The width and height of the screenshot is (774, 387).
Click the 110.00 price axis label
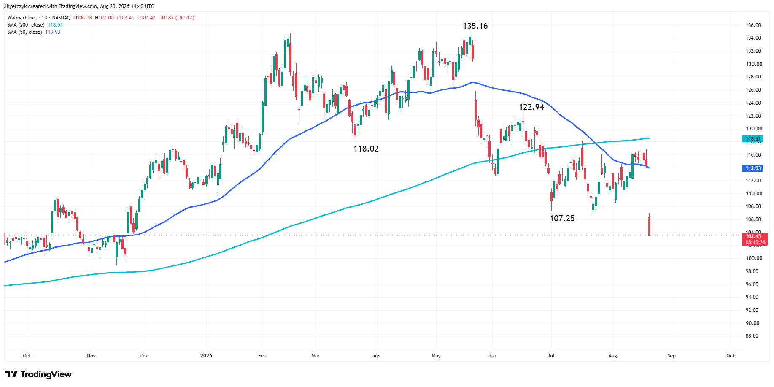pyautogui.click(x=753, y=194)
